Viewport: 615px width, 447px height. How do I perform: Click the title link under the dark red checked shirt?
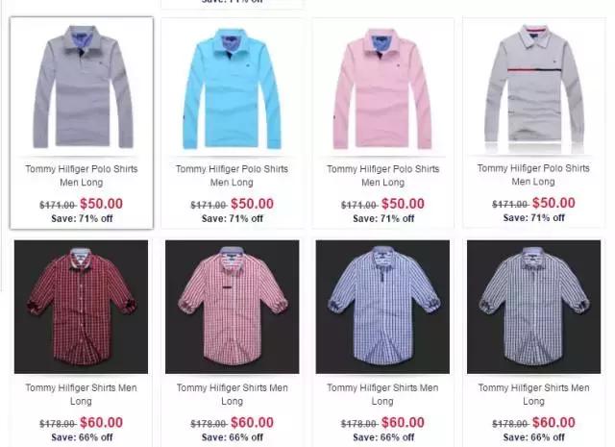[x=81, y=394]
